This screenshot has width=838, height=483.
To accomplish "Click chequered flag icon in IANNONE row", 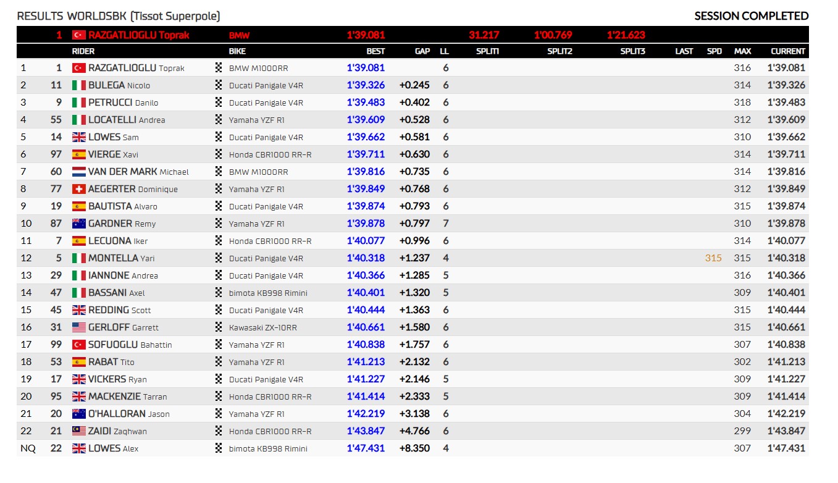I will (218, 275).
